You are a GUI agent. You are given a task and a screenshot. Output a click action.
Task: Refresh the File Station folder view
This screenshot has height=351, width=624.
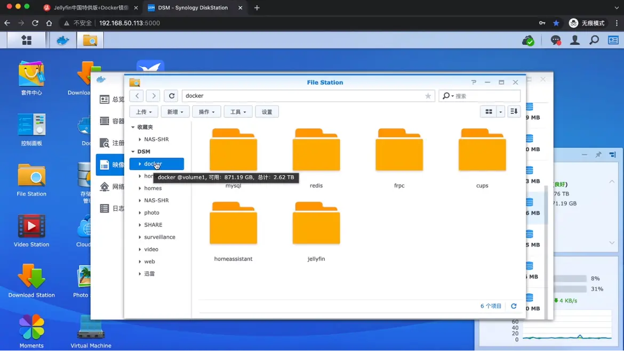171,96
